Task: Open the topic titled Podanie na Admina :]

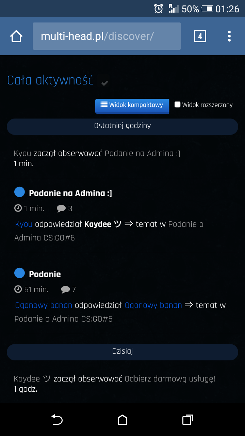Action: point(70,193)
